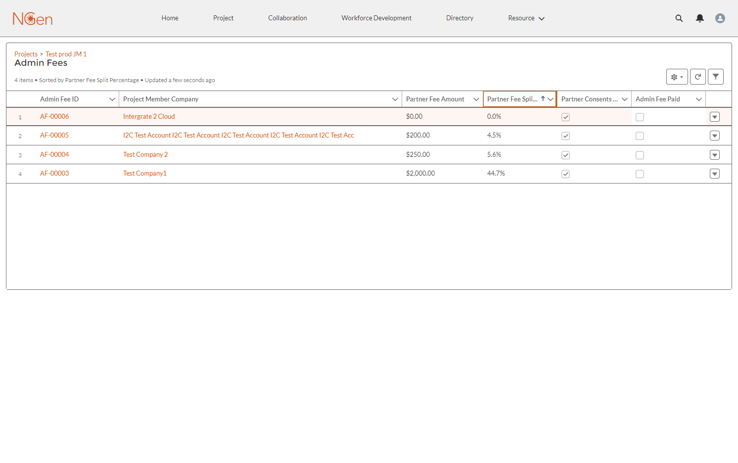Open the notifications bell
The height and width of the screenshot is (463, 738).
click(x=700, y=18)
